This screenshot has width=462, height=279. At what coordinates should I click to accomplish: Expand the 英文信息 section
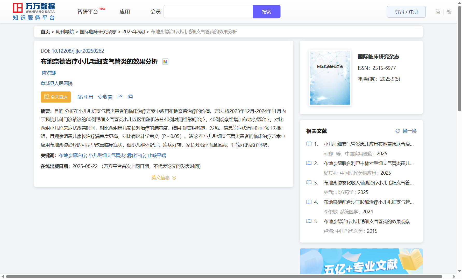(x=164, y=178)
